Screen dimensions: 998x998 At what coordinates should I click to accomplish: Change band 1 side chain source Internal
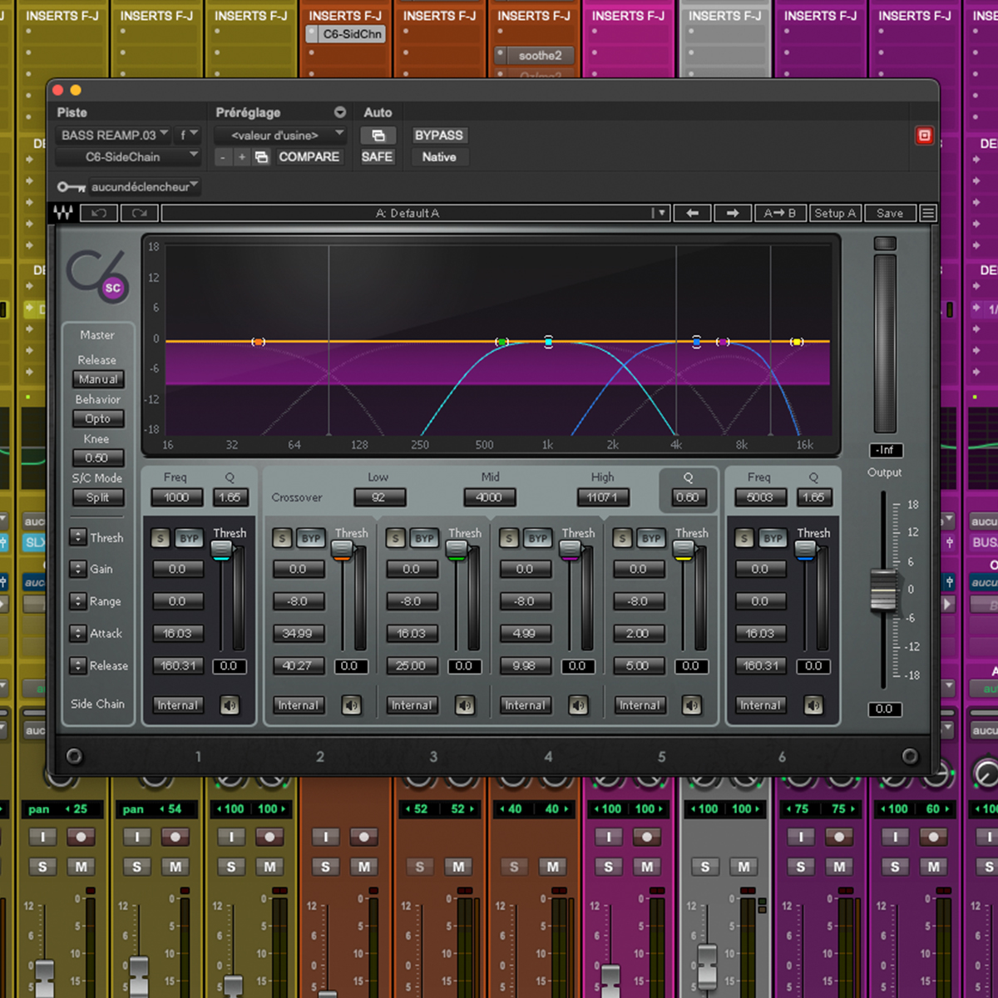178,705
